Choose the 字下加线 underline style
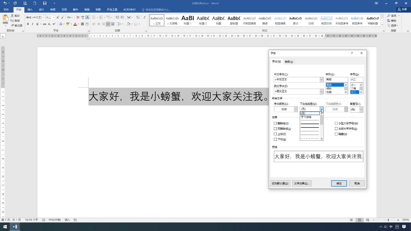 pos(306,117)
